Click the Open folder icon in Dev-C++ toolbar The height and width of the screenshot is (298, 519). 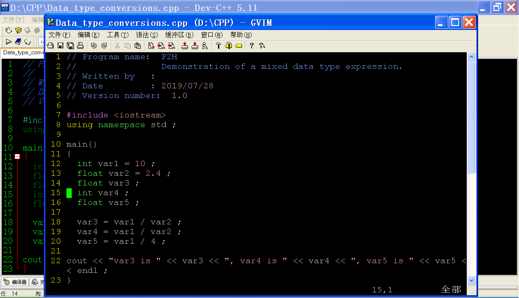18,30
